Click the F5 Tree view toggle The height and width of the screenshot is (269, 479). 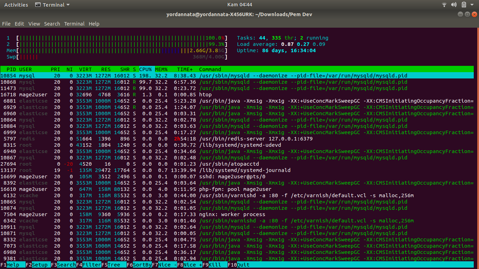tap(114, 265)
